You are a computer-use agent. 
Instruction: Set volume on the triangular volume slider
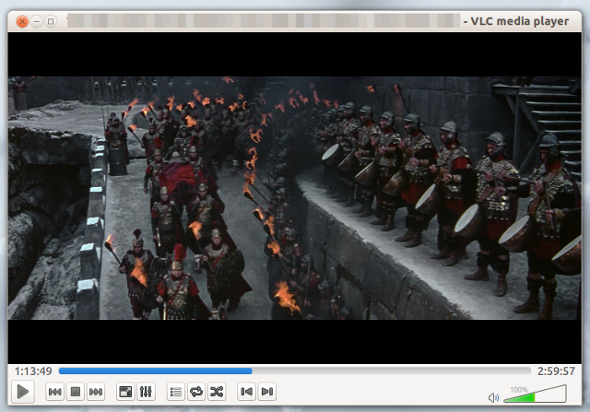(x=535, y=394)
